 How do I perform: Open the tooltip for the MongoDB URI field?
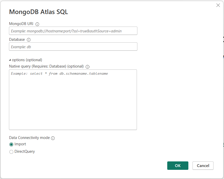(37, 24)
